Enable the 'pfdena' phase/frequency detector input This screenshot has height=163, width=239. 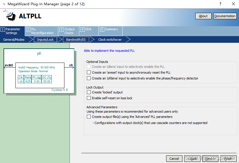click(89, 78)
